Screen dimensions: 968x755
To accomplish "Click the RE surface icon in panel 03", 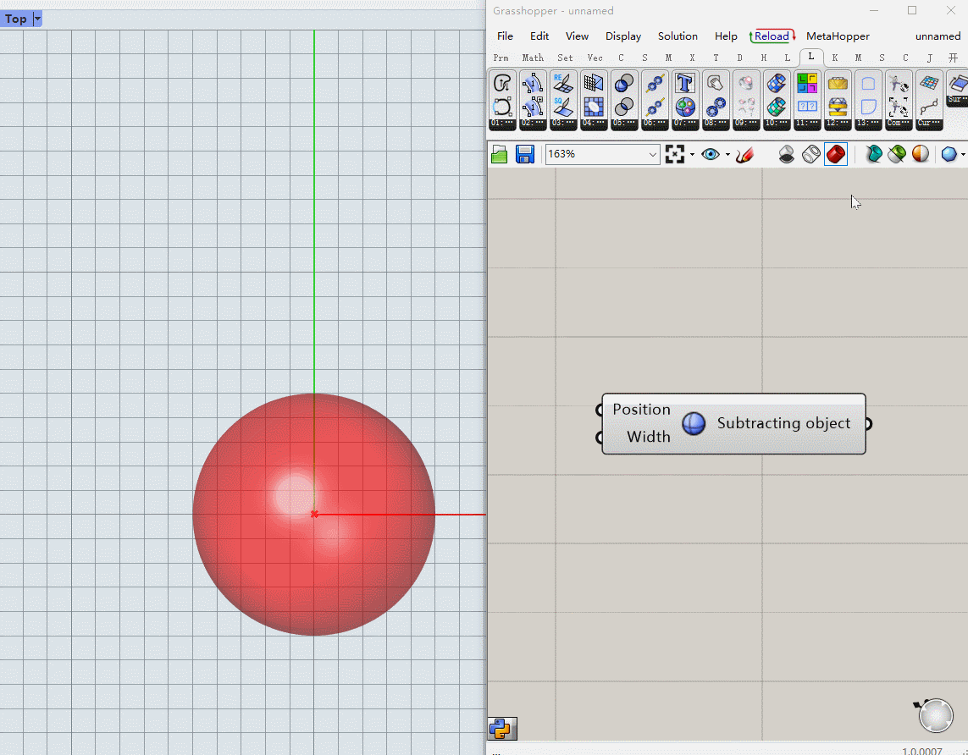I will (562, 83).
